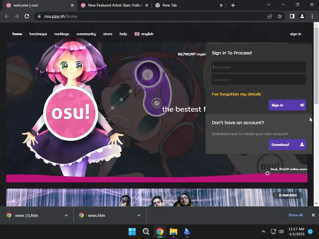The height and width of the screenshot is (239, 319).
Task: Click I've forgotten my details
Action: click(236, 94)
